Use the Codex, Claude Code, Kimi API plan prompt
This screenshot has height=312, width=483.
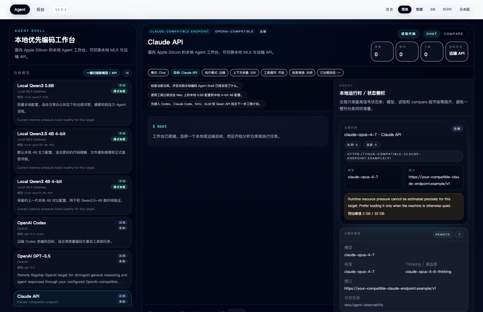click(x=206, y=104)
